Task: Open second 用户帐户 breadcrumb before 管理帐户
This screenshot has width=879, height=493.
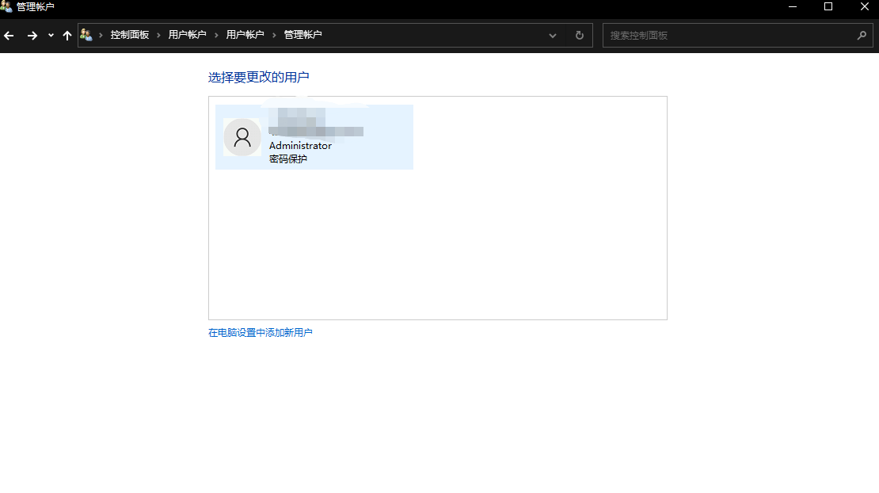Action: 245,35
